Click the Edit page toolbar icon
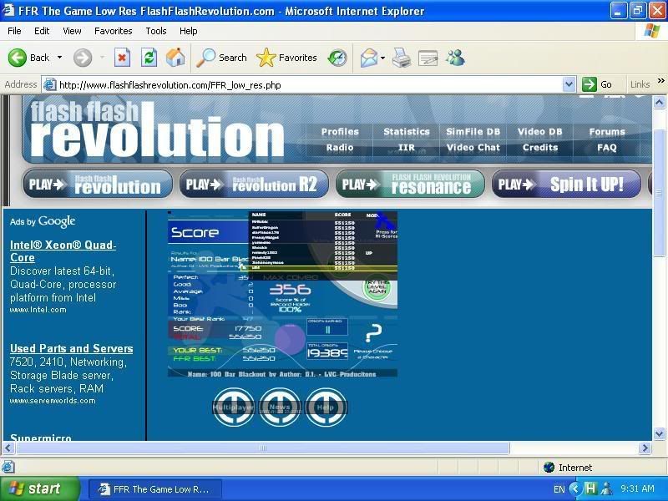The image size is (668, 501). tap(428, 58)
